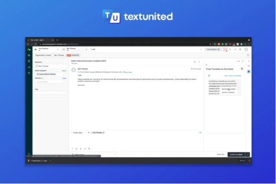Click the attach file icon in composer
This screenshot has height=184, width=276.
(81, 149)
